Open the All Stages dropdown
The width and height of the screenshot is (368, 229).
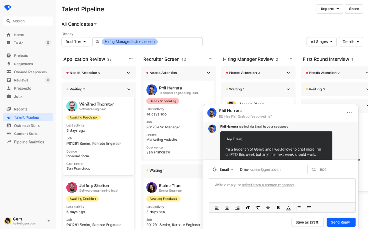coord(321,41)
